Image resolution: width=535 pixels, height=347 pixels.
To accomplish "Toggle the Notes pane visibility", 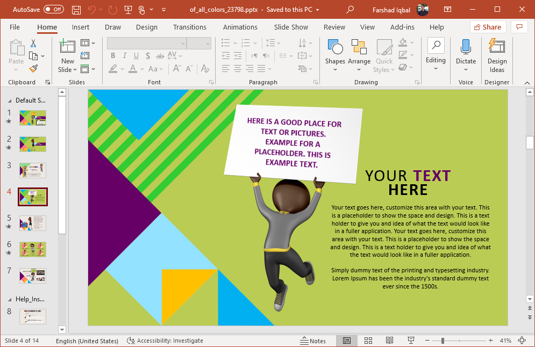I will point(314,341).
